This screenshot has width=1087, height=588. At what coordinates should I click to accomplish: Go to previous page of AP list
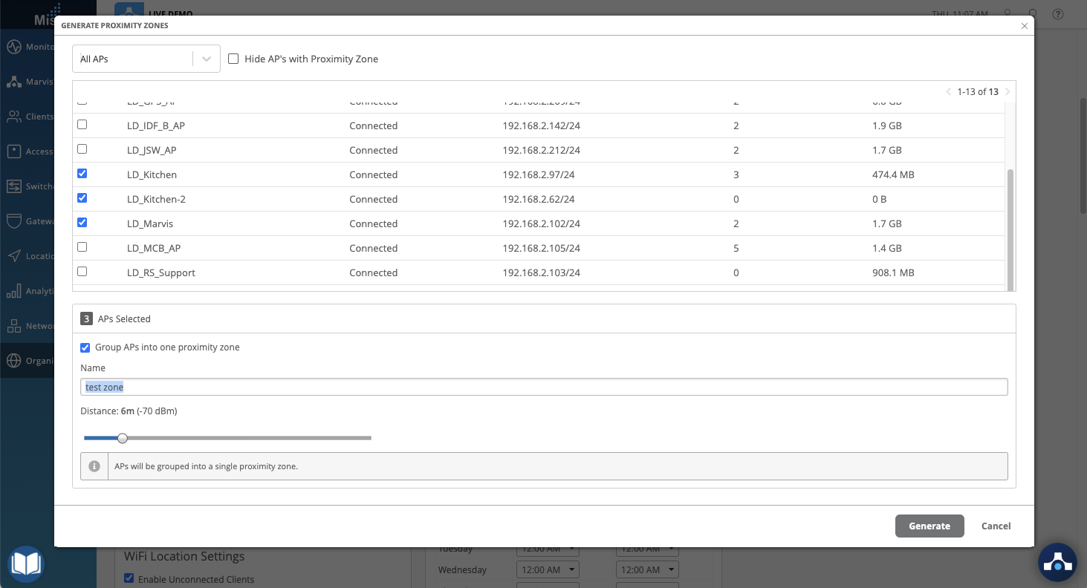949,92
